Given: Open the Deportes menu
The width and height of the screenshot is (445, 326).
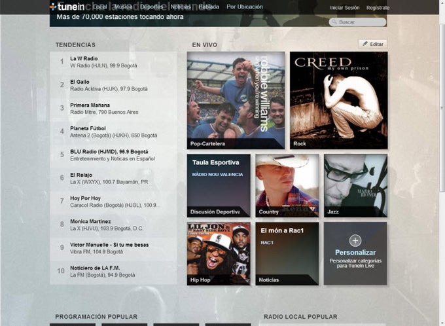Looking at the screenshot, I should tap(152, 7).
